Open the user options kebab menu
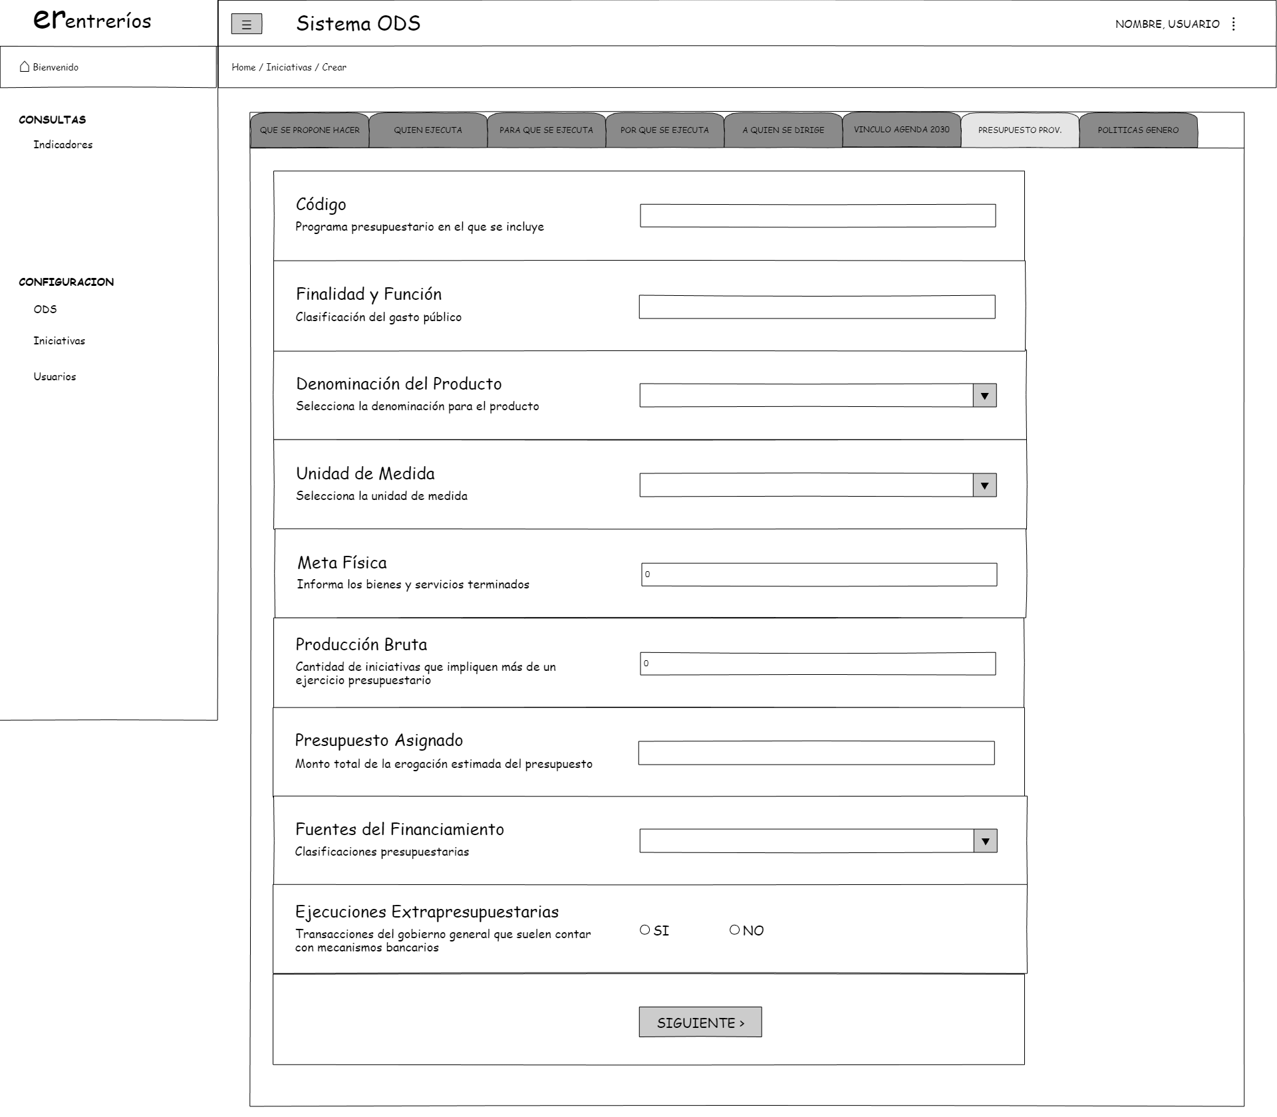The height and width of the screenshot is (1117, 1277). pyautogui.click(x=1234, y=24)
